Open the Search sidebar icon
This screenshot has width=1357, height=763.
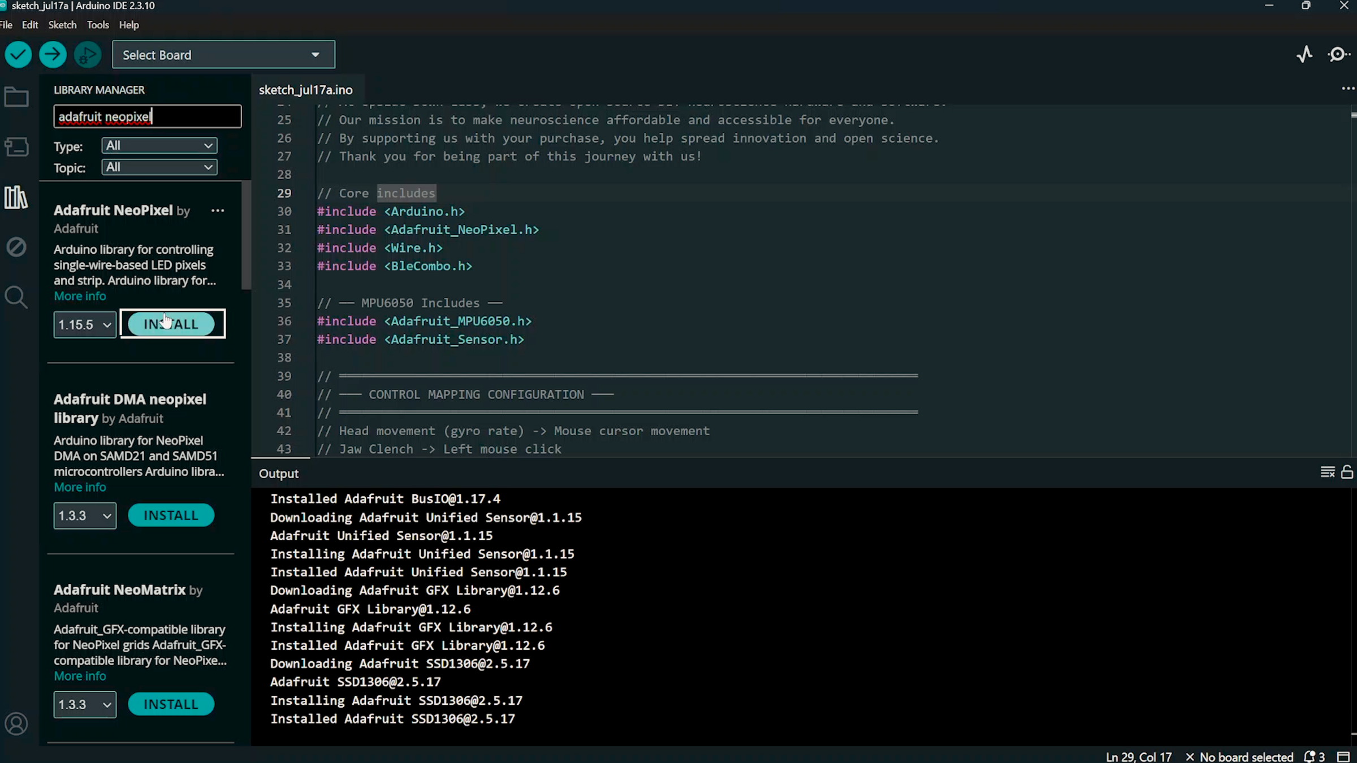(16, 297)
